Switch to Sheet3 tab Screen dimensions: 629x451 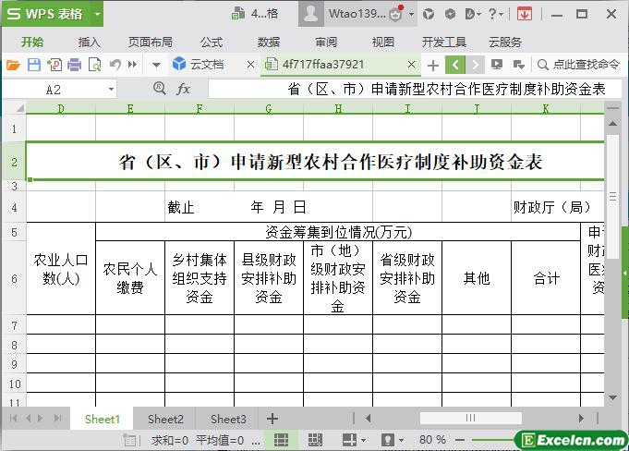point(228,419)
